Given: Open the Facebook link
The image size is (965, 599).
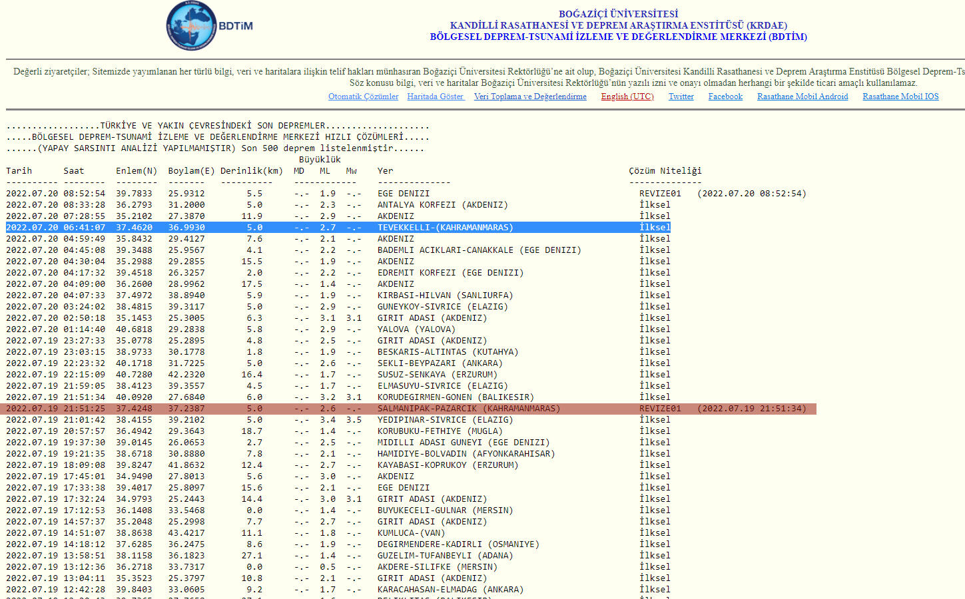Looking at the screenshot, I should 725,97.
